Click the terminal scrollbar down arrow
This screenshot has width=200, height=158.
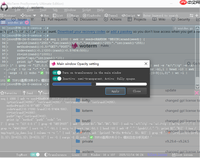click(x=197, y=87)
